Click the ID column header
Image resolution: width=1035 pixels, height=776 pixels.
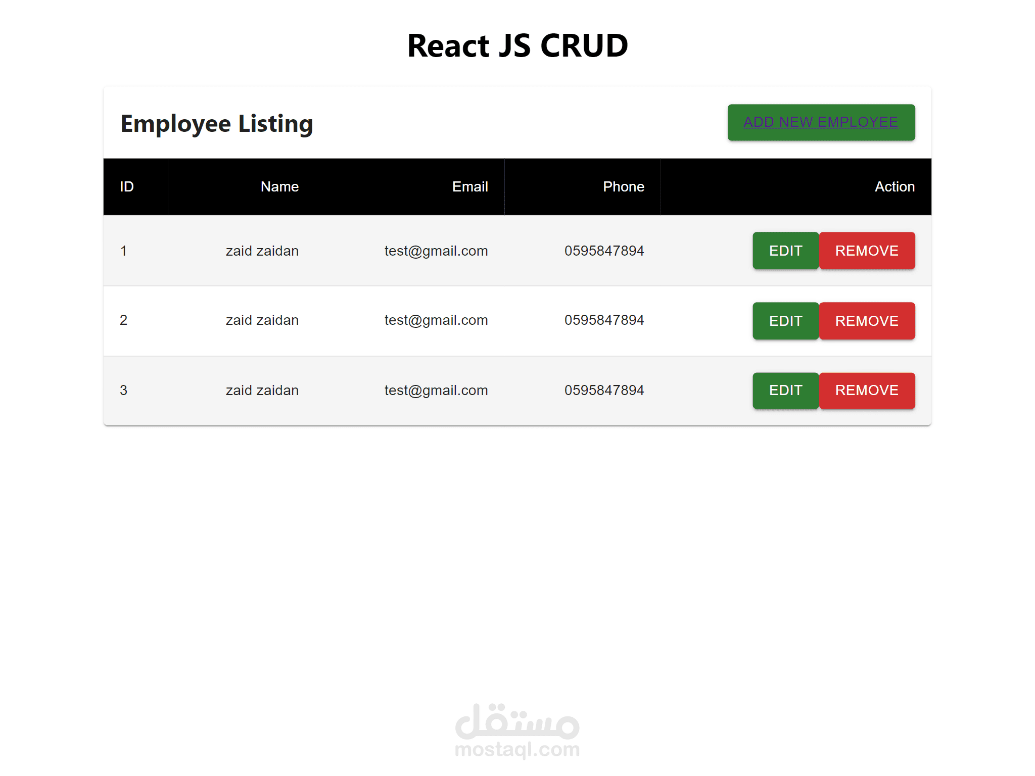pos(127,187)
